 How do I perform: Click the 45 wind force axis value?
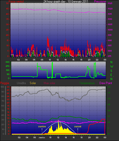tap(7, 9)
